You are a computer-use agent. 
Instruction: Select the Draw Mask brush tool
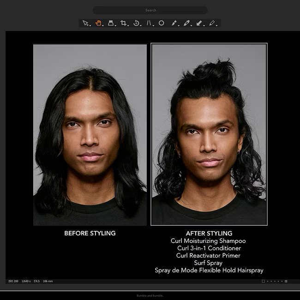coord(174,23)
